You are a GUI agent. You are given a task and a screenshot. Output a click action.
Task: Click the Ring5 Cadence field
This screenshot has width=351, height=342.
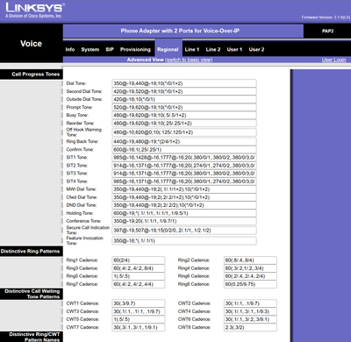pos(139,276)
